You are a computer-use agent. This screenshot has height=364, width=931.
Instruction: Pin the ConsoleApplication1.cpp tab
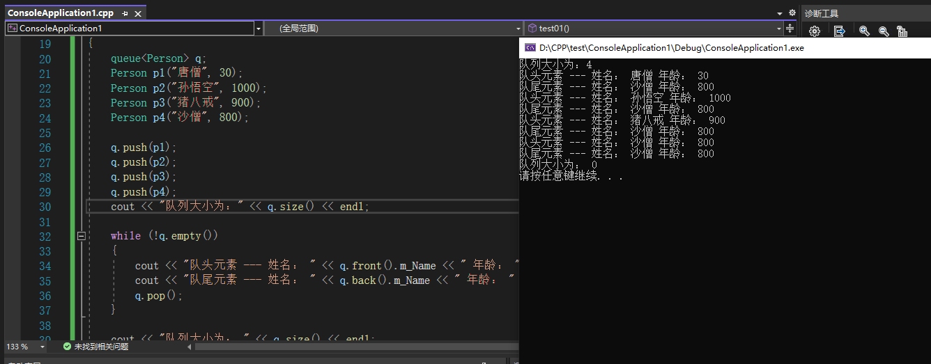coord(125,13)
